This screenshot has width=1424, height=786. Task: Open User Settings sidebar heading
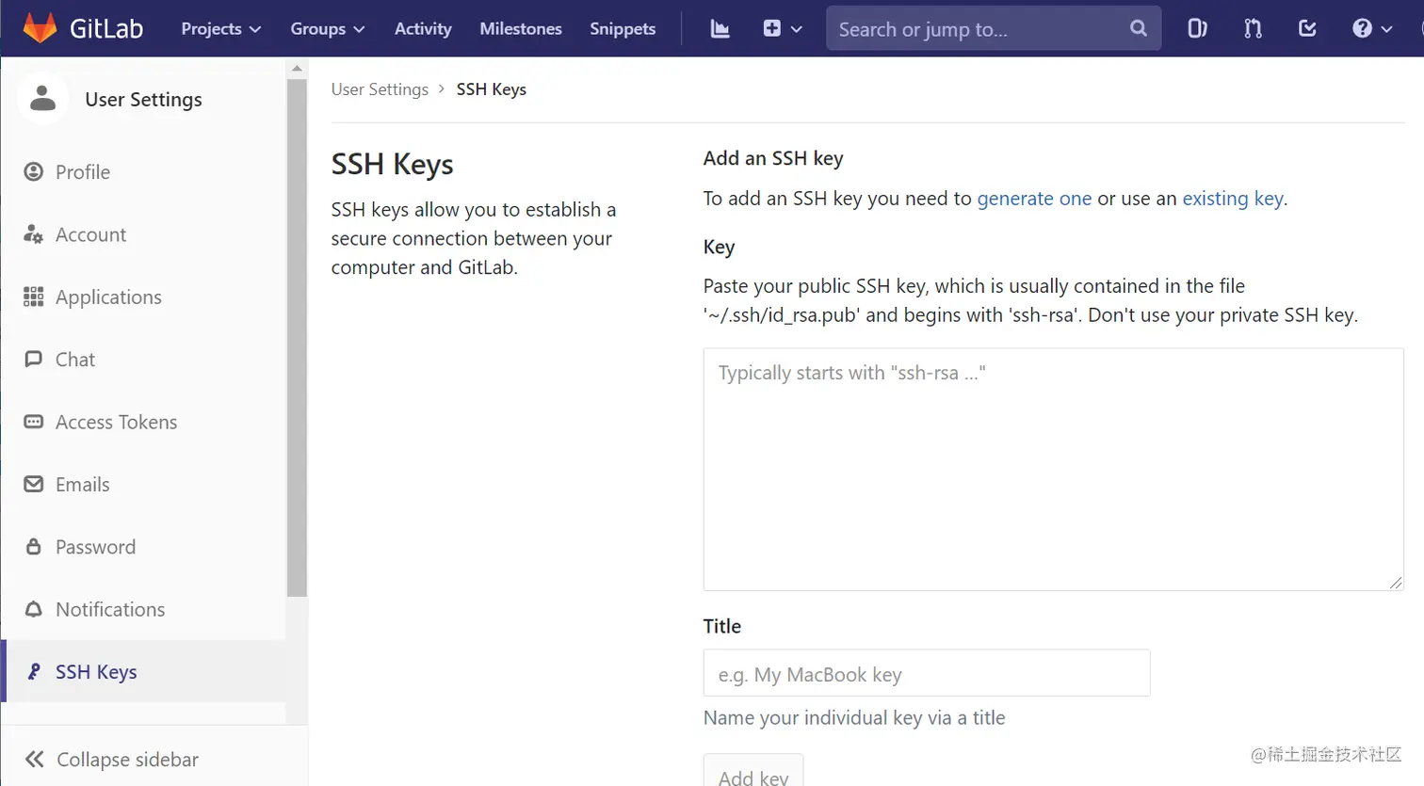(x=143, y=99)
